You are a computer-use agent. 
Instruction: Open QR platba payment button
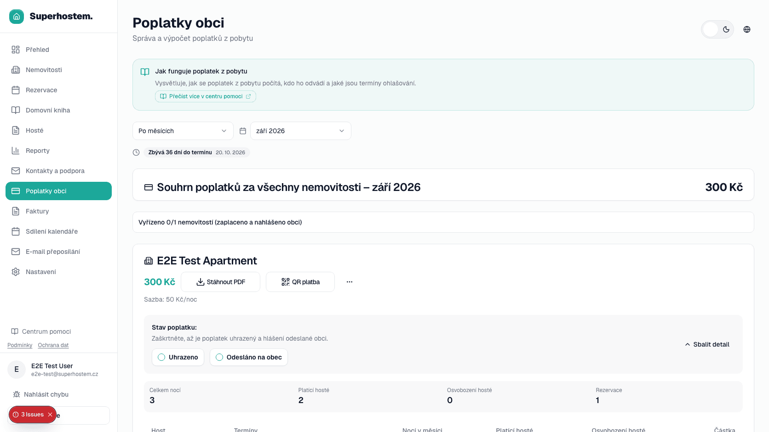tap(300, 282)
